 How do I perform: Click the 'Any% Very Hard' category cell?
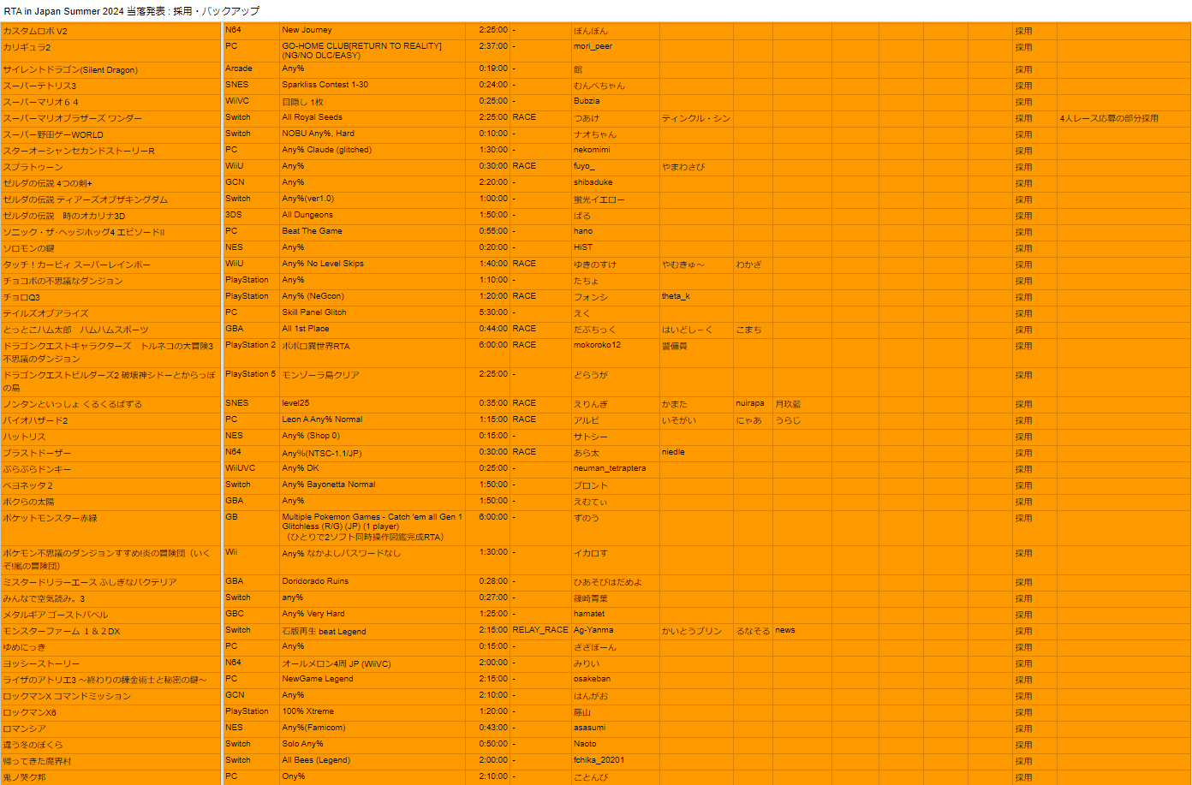tap(372, 616)
